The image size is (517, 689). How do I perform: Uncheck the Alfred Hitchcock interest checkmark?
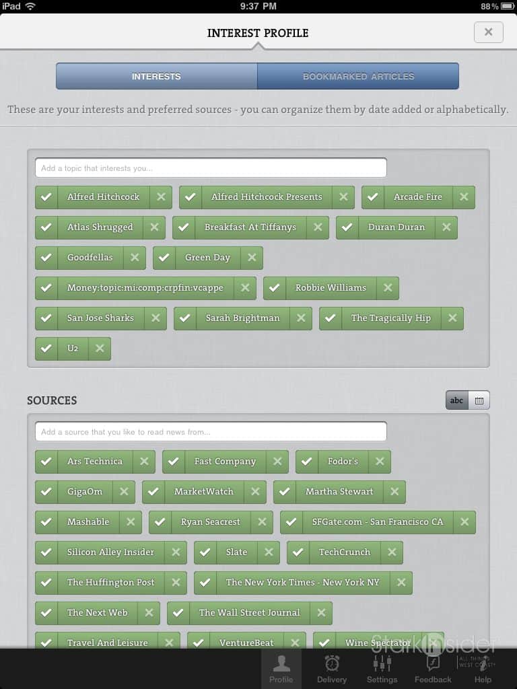click(x=46, y=197)
